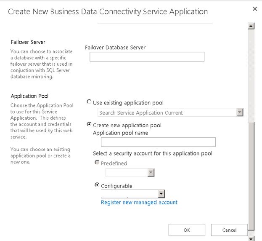This screenshot has width=262, height=241.
Task: Expand the Configurable managed account dropdown
Action: click(161, 194)
